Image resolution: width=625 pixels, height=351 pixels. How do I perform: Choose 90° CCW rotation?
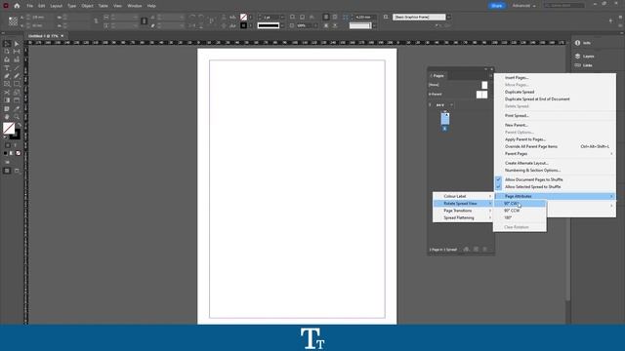click(x=520, y=211)
